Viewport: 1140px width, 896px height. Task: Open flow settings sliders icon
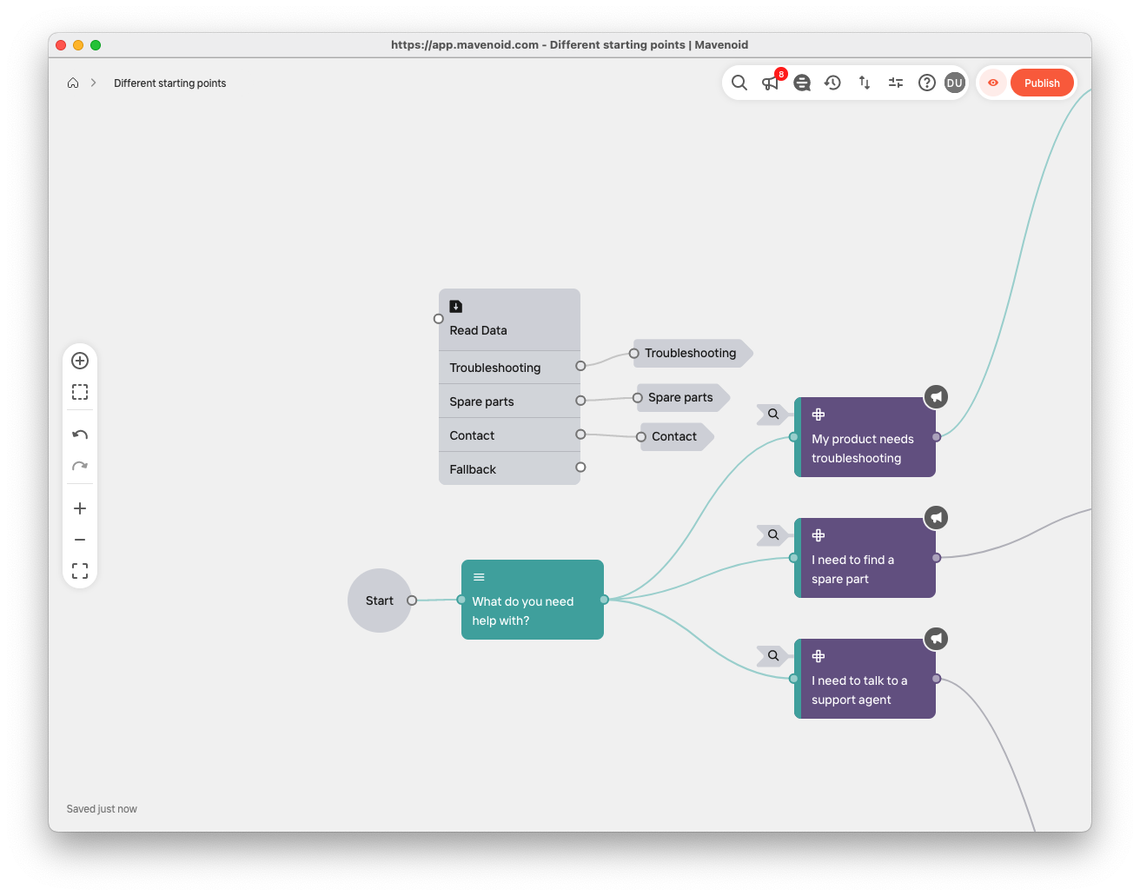[896, 83]
